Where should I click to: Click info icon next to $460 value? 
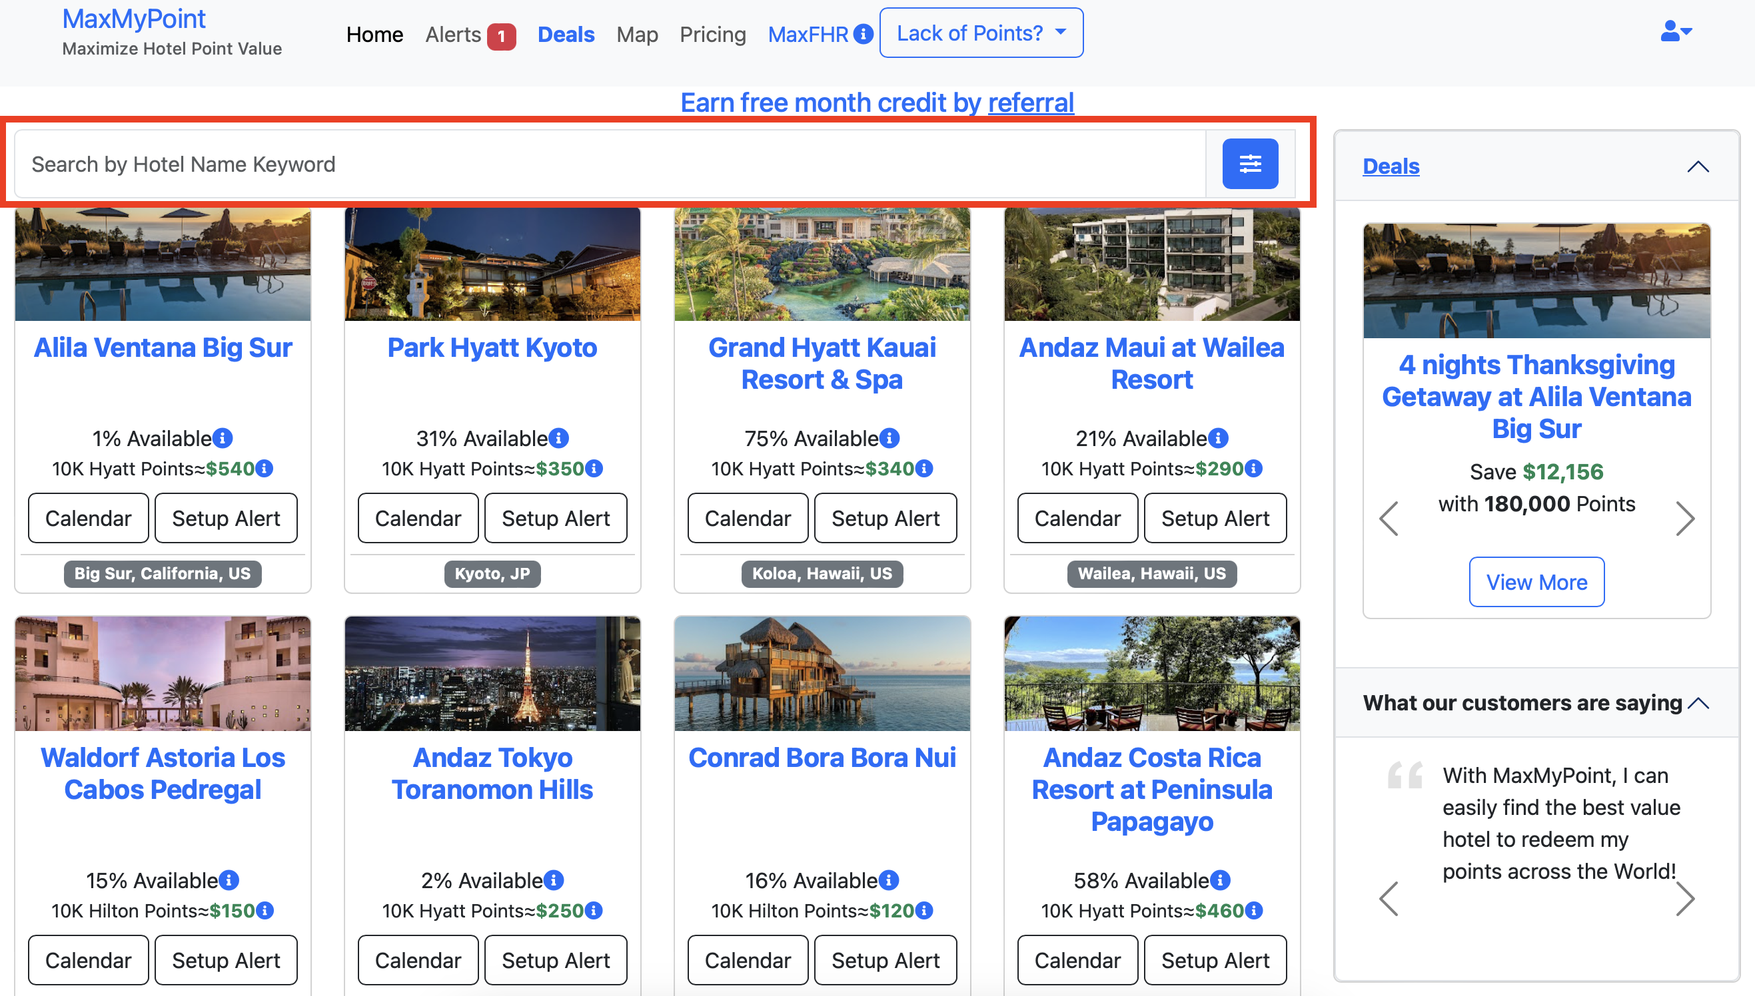[x=1254, y=911]
